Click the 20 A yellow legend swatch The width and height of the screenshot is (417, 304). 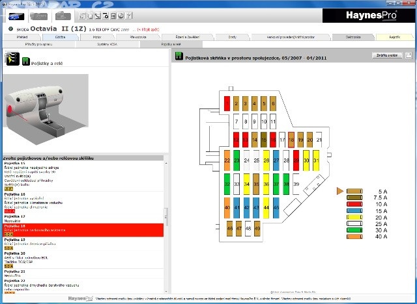coord(354,218)
